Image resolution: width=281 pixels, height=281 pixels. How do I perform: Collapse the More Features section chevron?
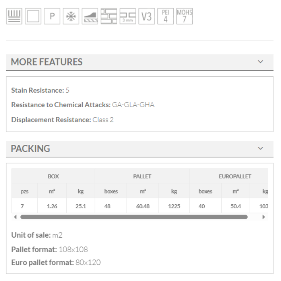pos(261,62)
